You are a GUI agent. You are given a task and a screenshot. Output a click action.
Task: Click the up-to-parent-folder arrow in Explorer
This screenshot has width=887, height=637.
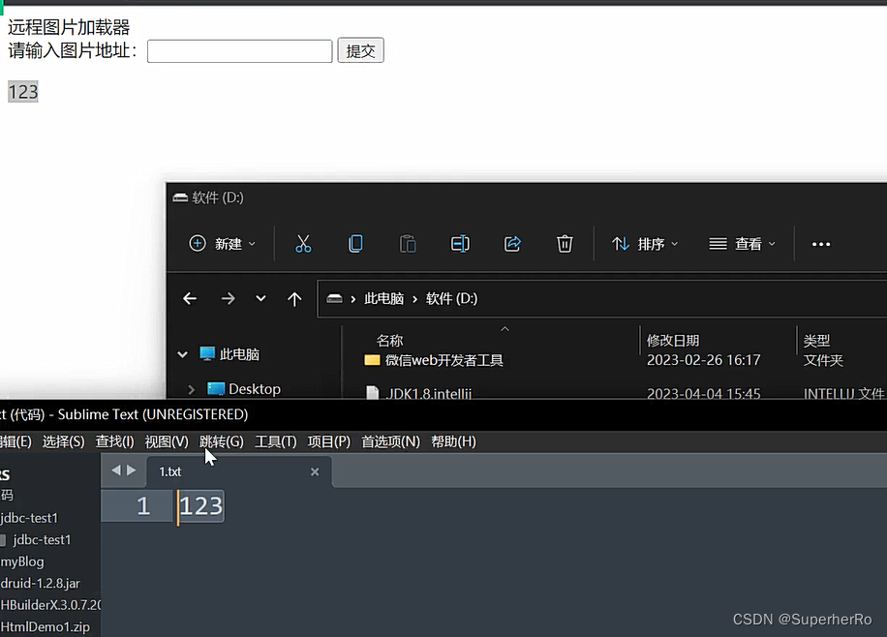click(x=294, y=298)
